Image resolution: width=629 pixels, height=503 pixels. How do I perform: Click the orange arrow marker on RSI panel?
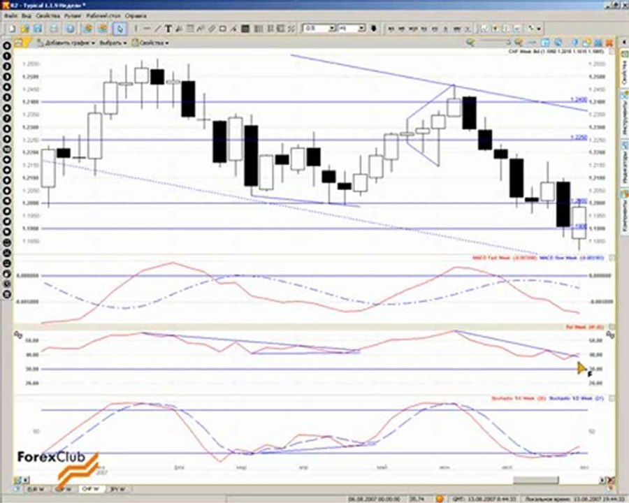[x=582, y=368]
